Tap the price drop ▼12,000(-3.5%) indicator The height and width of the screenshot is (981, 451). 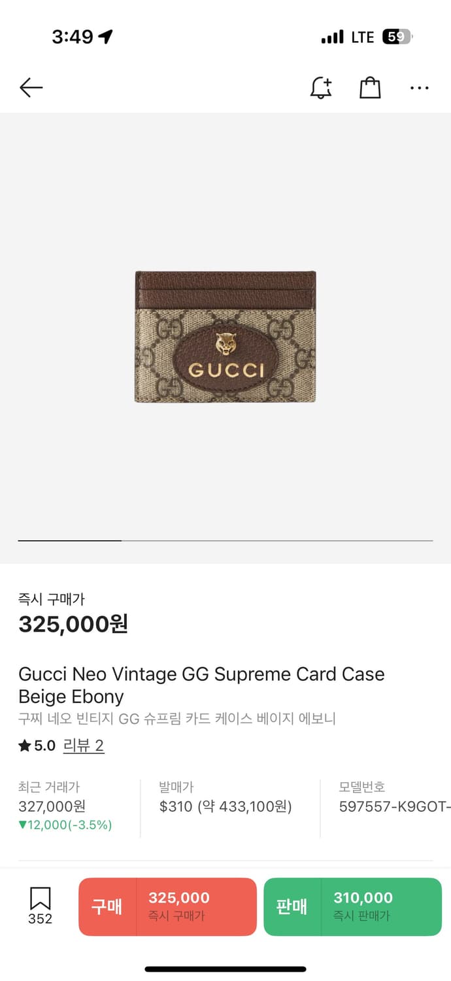click(65, 825)
